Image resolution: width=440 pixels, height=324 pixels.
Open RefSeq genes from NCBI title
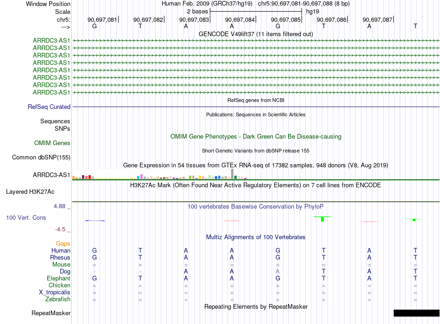click(256, 100)
